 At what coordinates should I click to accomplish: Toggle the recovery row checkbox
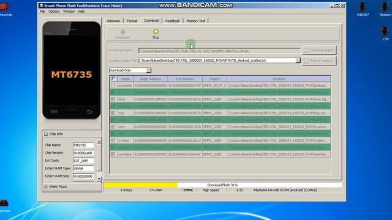tap(113, 106)
